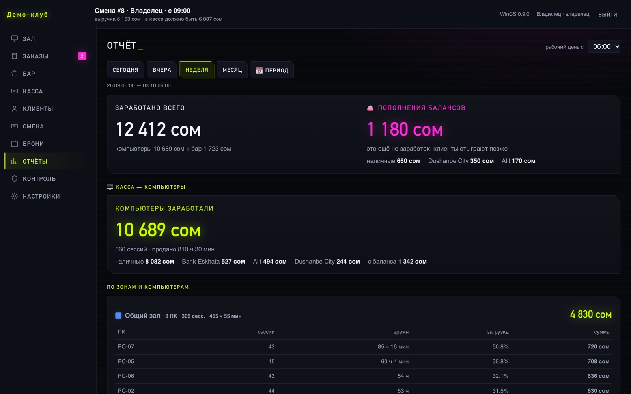Viewport: 631px width, 394px height.
Task: Select the НЕДЕЛЯ report tab
Action: click(x=197, y=70)
